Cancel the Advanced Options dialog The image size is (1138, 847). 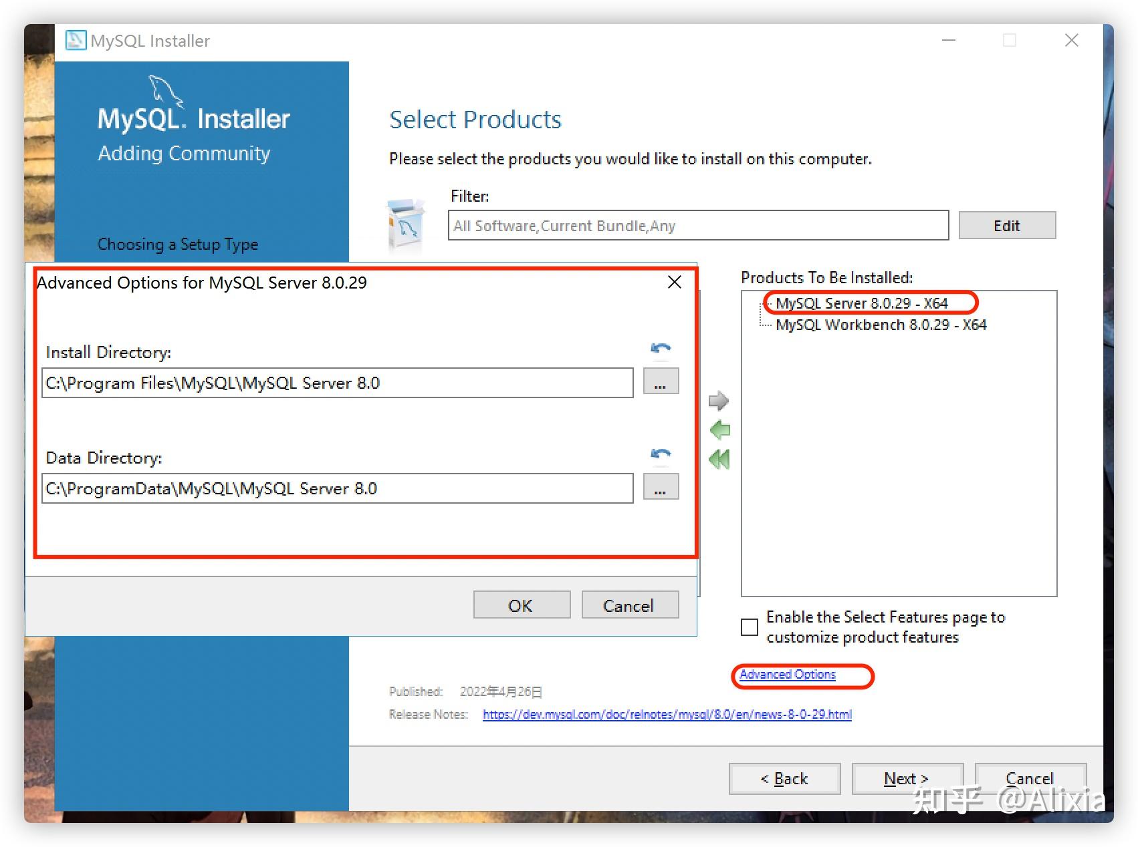click(630, 605)
